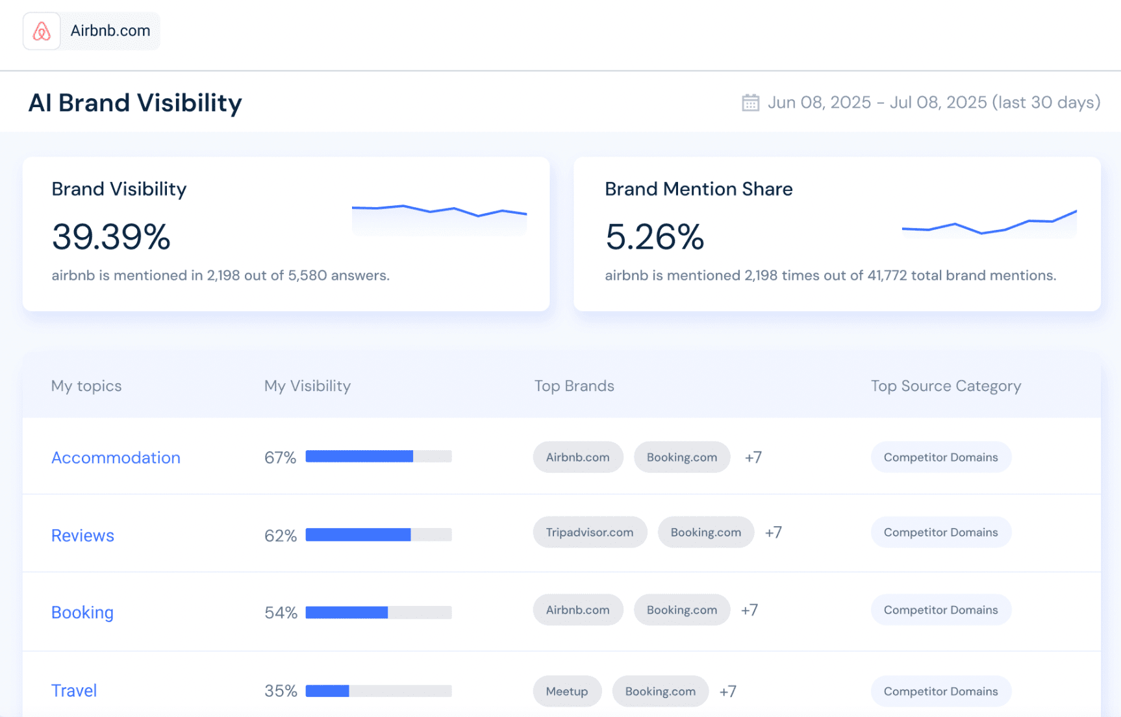The image size is (1121, 717).
Task: Click the Airbnb logo icon
Action: tap(42, 31)
